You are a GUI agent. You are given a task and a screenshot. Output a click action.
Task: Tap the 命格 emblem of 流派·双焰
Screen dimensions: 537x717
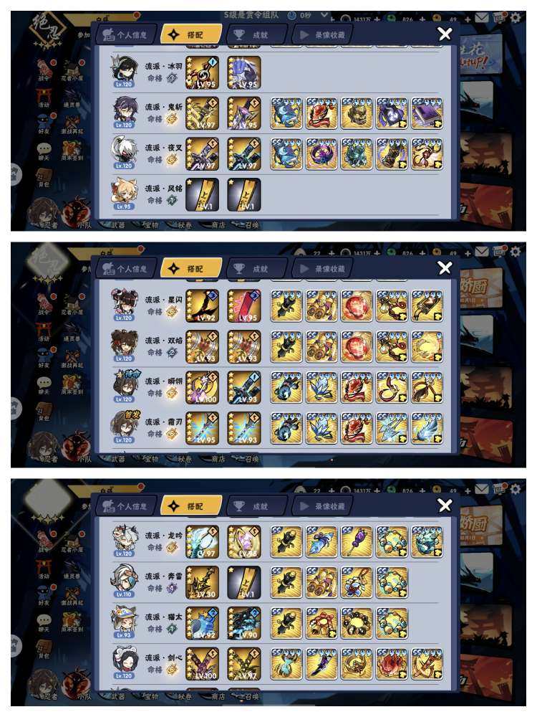pyautogui.click(x=172, y=352)
